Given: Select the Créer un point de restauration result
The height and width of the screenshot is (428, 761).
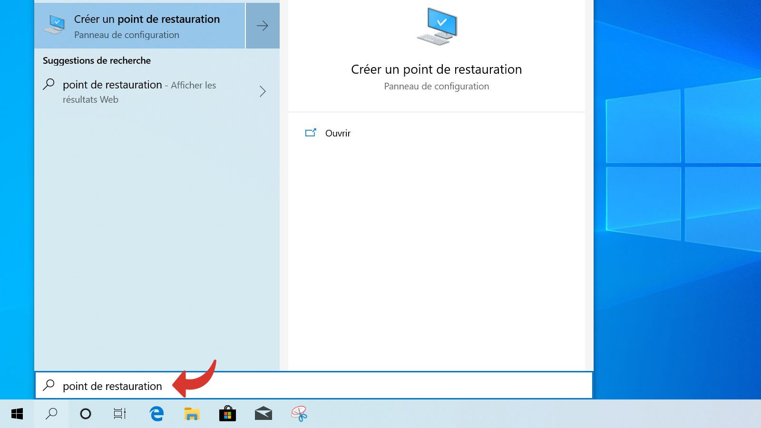Looking at the screenshot, I should (x=140, y=26).
